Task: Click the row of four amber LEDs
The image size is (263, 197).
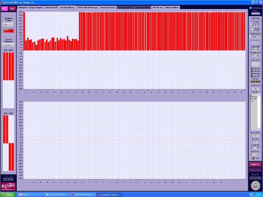Action: [255, 81]
